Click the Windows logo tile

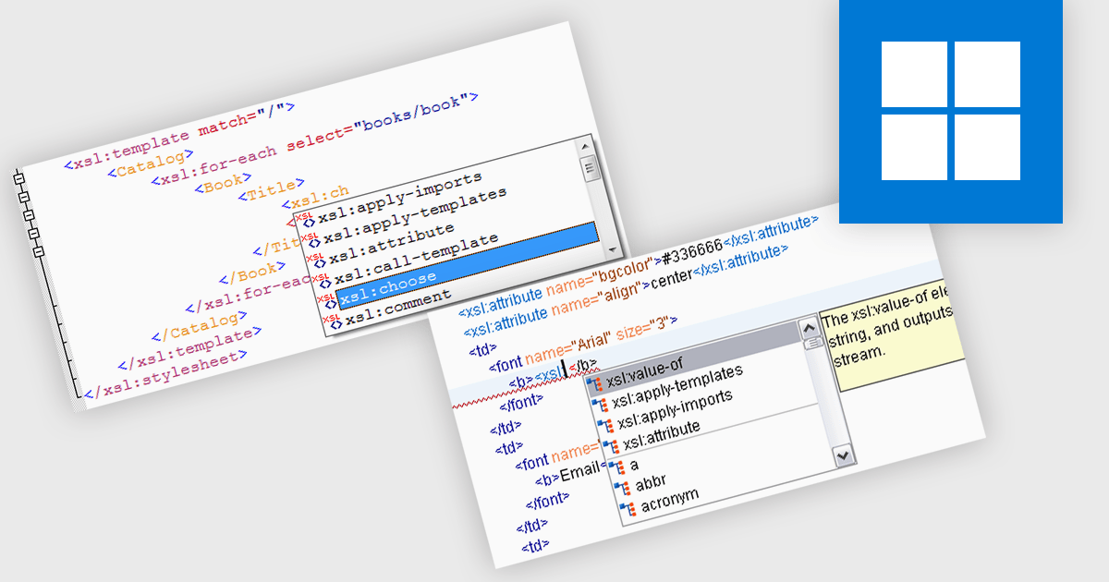pos(950,111)
